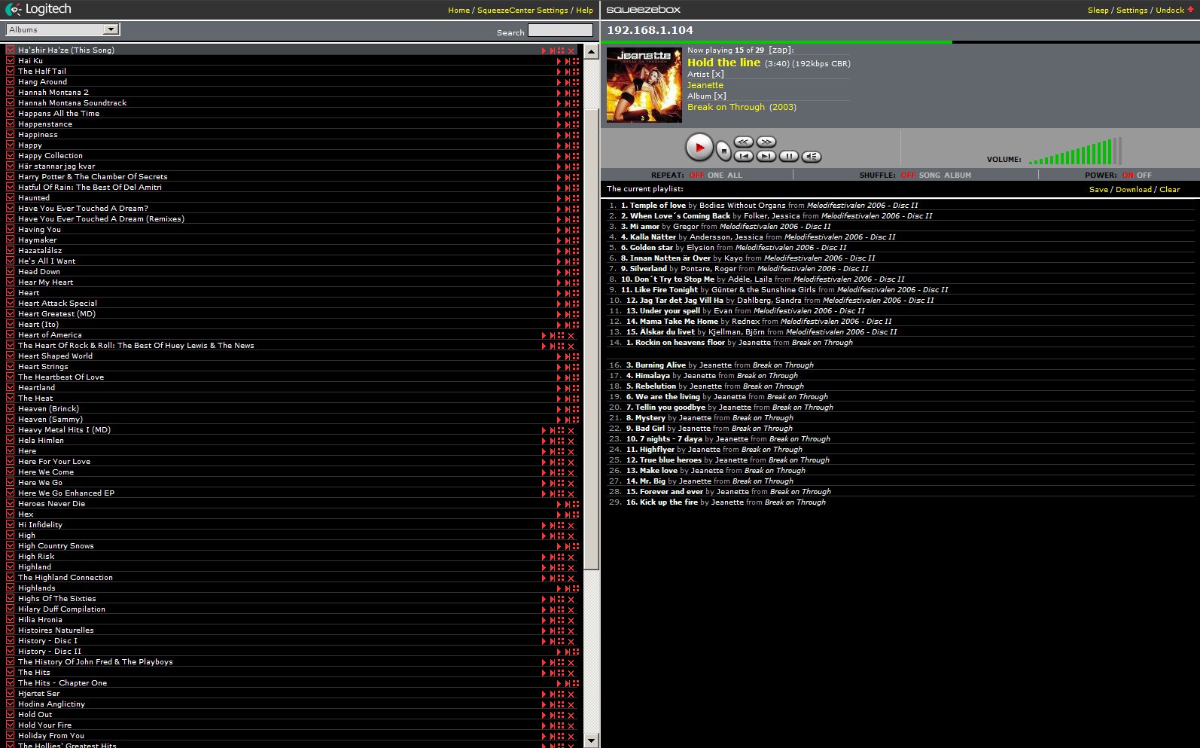This screenshot has height=748, width=1200.
Task: Expand the Hi Infidelity album row
Action: click(x=11, y=525)
